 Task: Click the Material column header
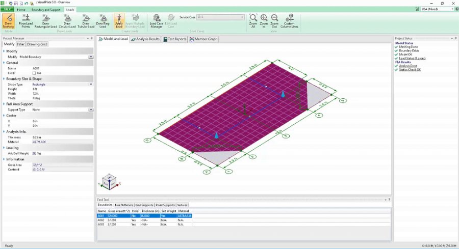[184, 211]
